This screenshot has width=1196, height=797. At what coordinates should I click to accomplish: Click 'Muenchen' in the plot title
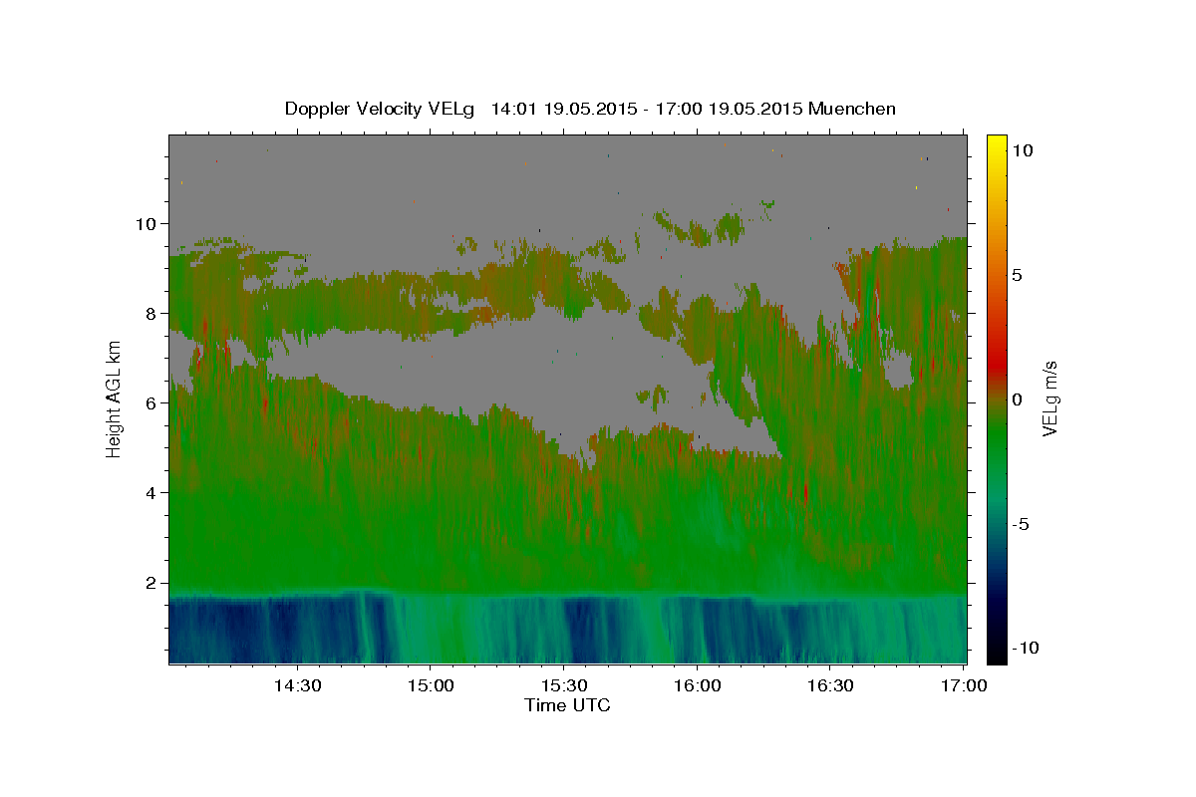852,109
